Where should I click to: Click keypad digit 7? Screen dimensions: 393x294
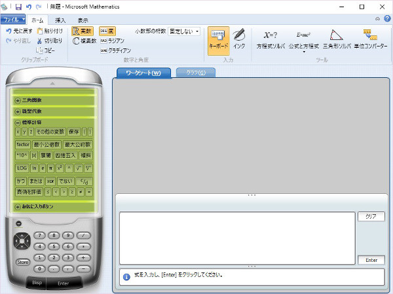click(39, 235)
